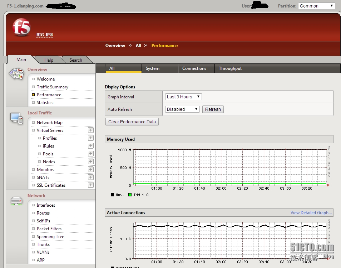Open Self IPs in Network menu
This screenshot has height=268, width=341.
point(43,221)
